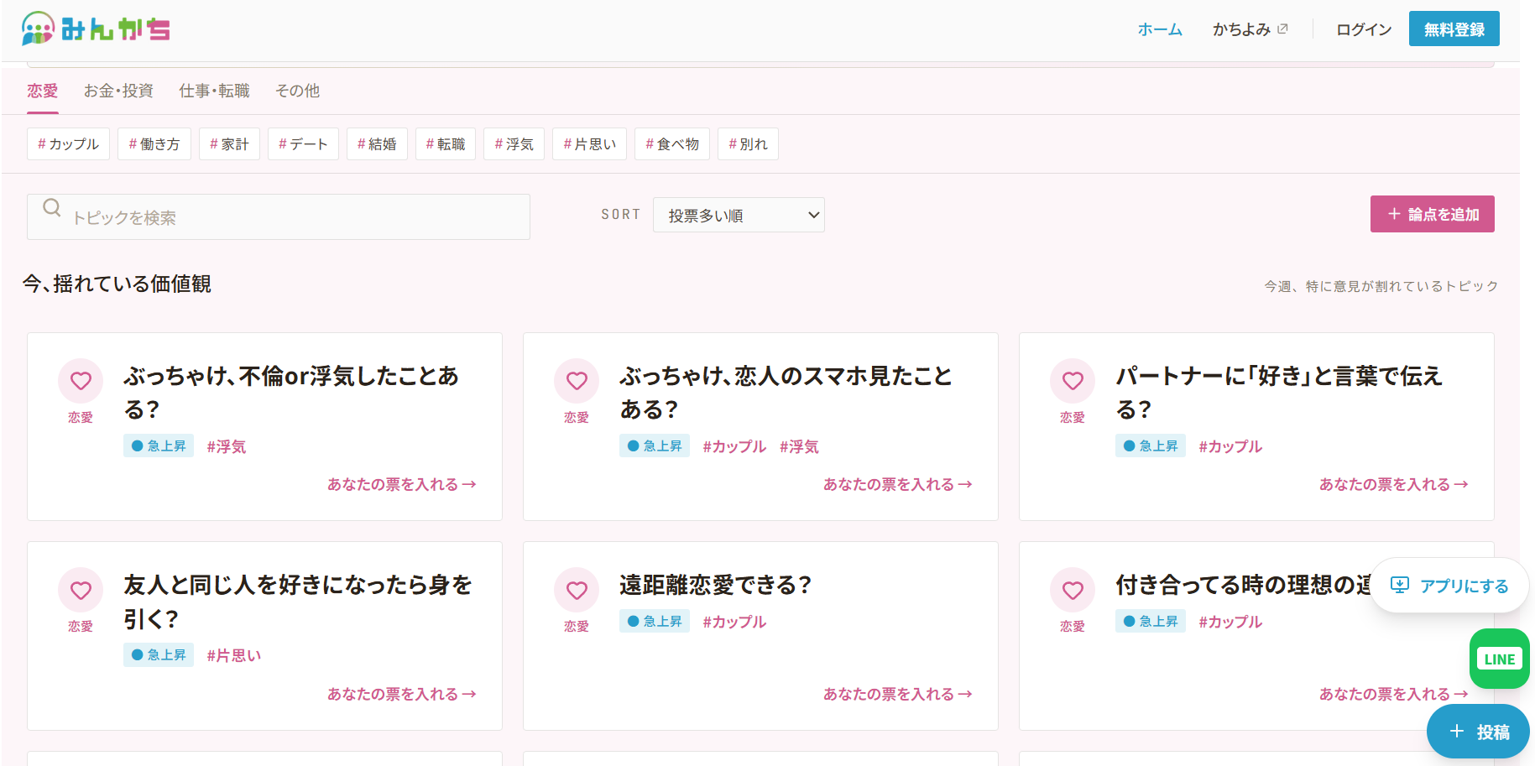
Task: Click 今週、特に意見が割れているトピック text
Action: [x=1381, y=286]
